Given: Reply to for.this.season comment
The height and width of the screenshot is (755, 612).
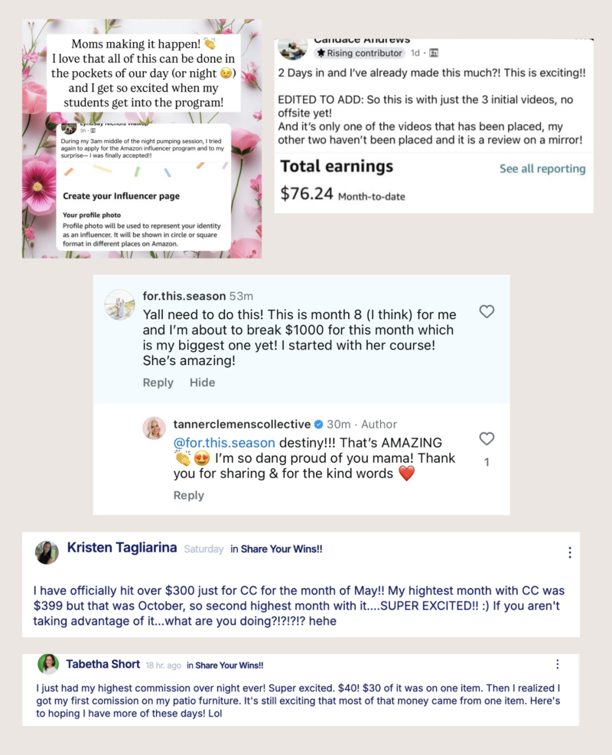Looking at the screenshot, I should pos(158,382).
